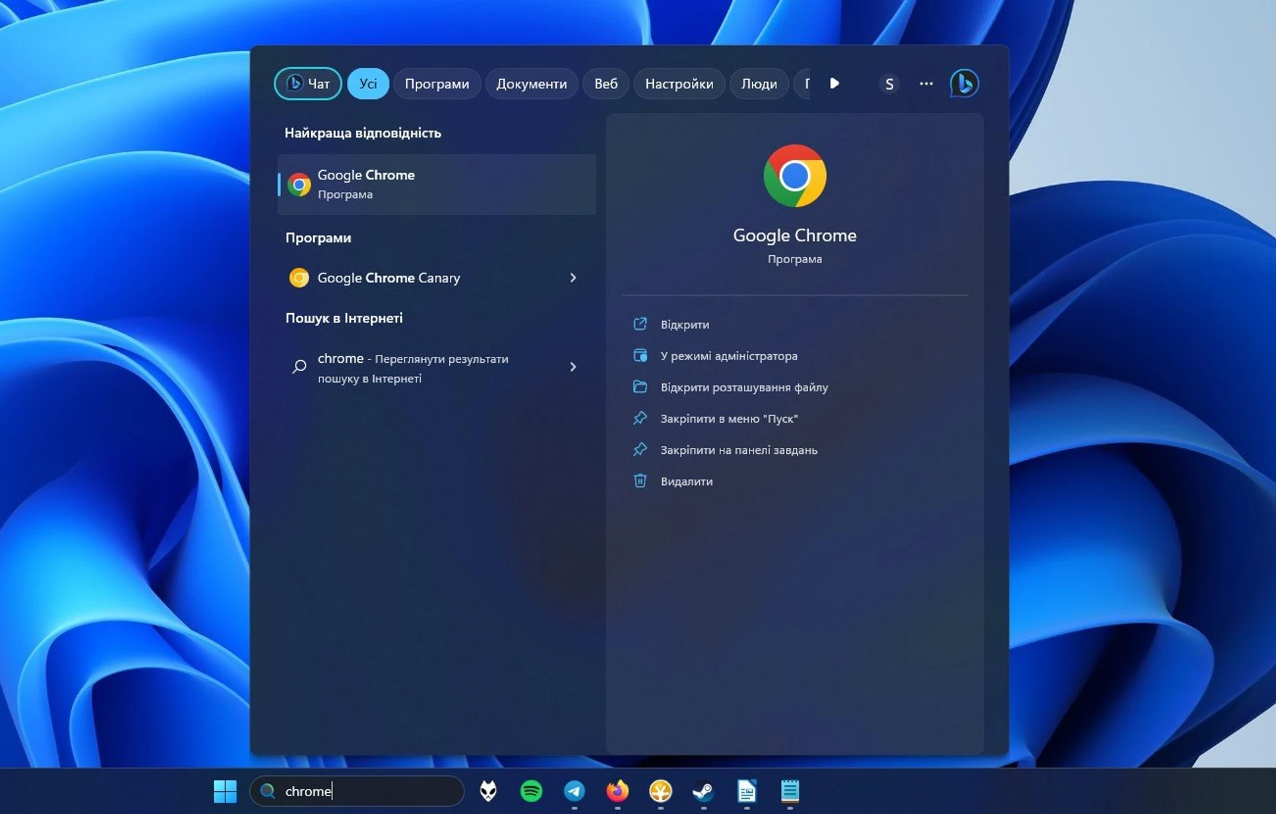Select the Google Chrome Canary result
Image resolution: width=1276 pixels, height=814 pixels.
click(x=437, y=278)
